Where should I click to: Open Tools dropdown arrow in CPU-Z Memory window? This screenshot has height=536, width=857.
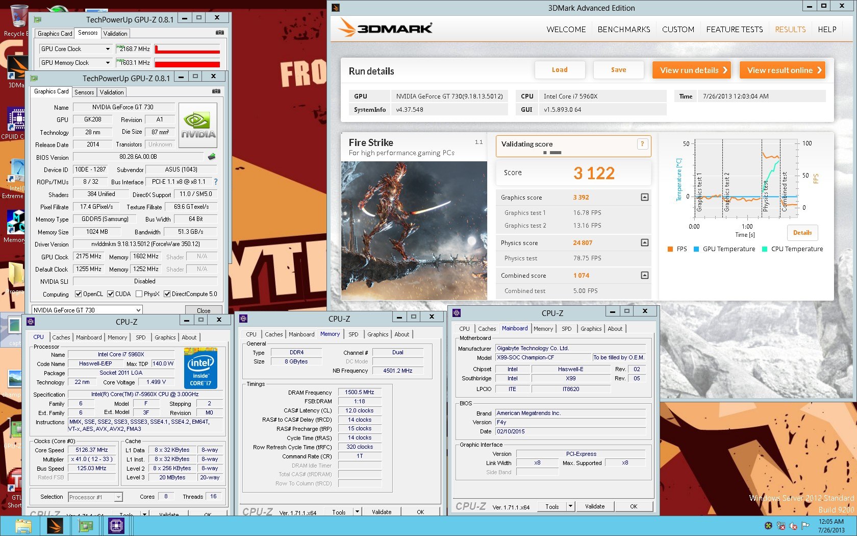[357, 511]
